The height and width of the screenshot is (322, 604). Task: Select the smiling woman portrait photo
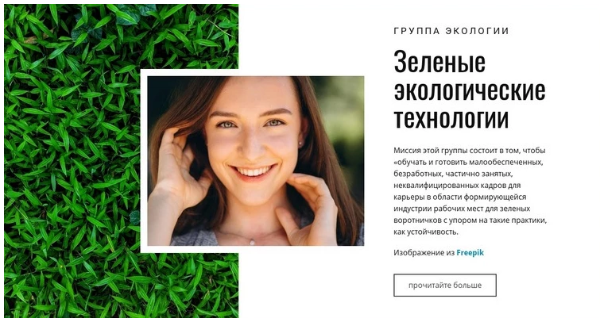pos(255,161)
